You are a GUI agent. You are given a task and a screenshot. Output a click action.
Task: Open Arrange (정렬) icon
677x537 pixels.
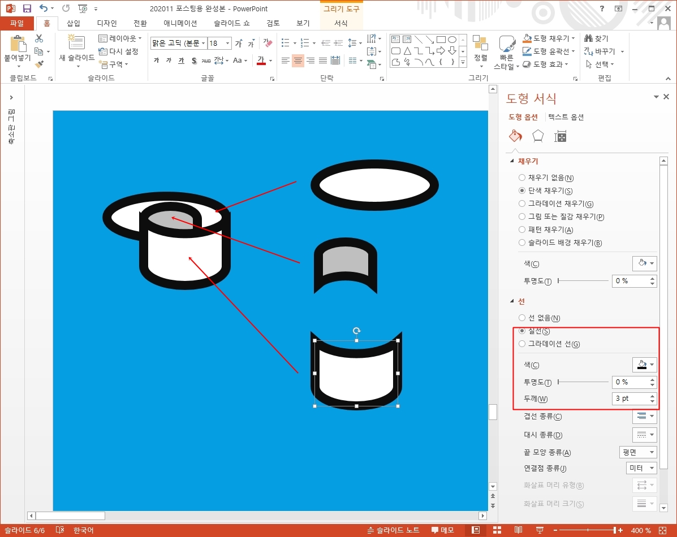(x=480, y=43)
